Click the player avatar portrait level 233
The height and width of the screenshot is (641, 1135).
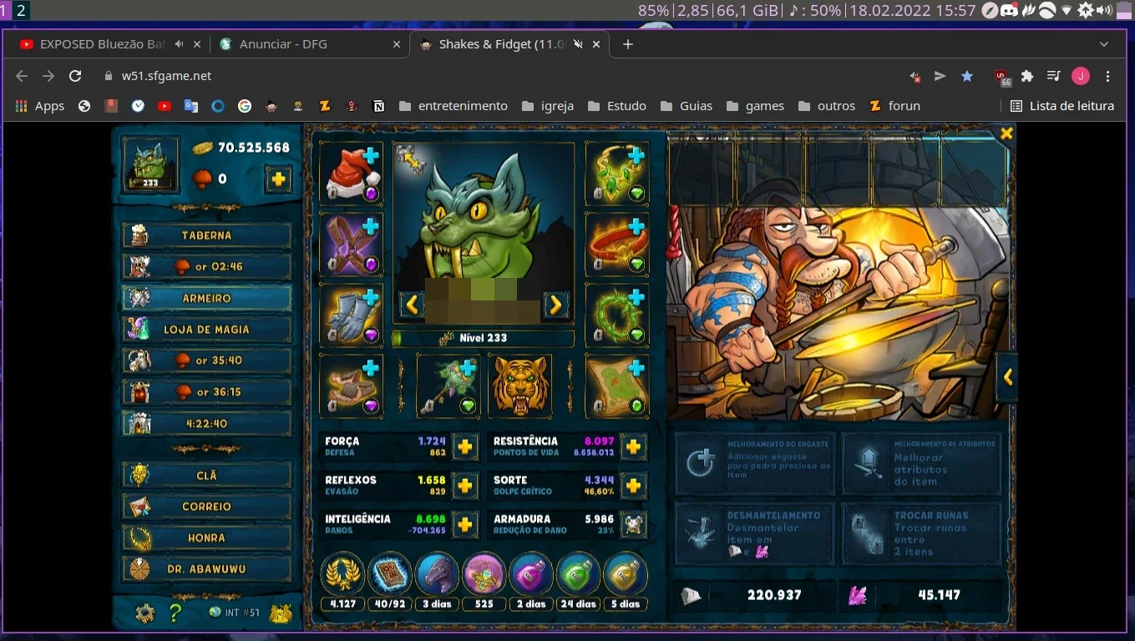151,164
